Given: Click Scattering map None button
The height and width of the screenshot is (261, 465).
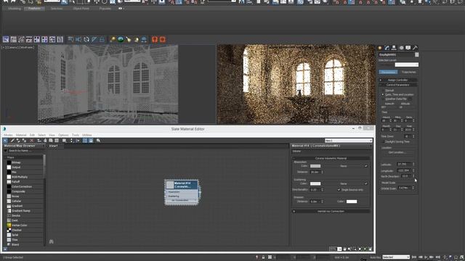Looking at the screenshot, I should [x=344, y=183].
